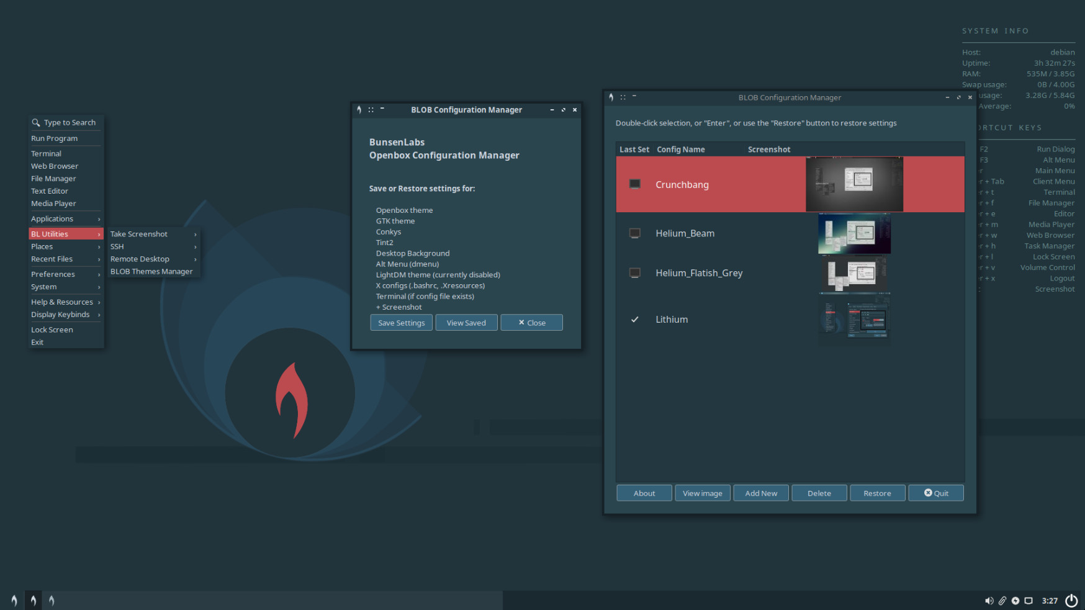Click the dots icon in left BLOB titlebar
Screen dimensions: 1085x610
point(371,110)
